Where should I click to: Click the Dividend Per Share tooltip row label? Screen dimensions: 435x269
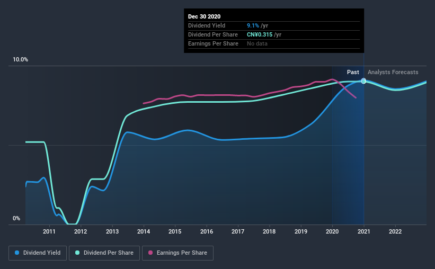(x=213, y=34)
